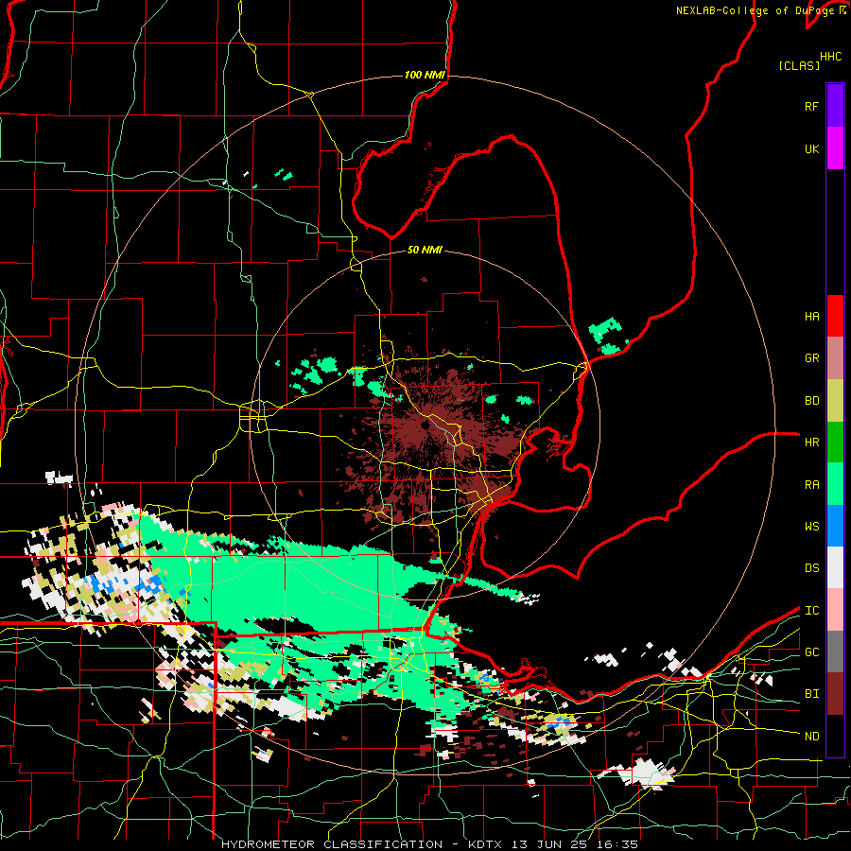
Task: Click the RF purple legend swatch
Action: [835, 106]
